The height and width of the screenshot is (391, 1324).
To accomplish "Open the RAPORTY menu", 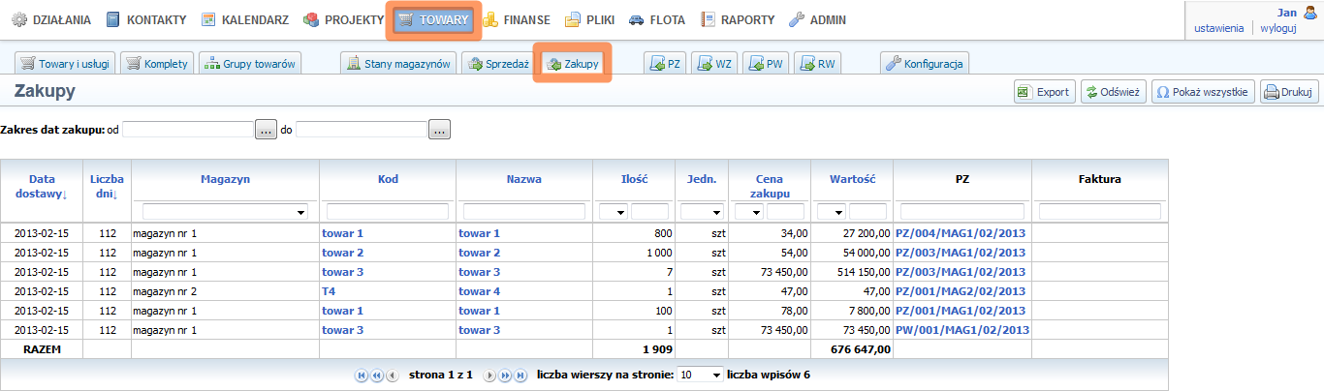I will click(x=738, y=19).
